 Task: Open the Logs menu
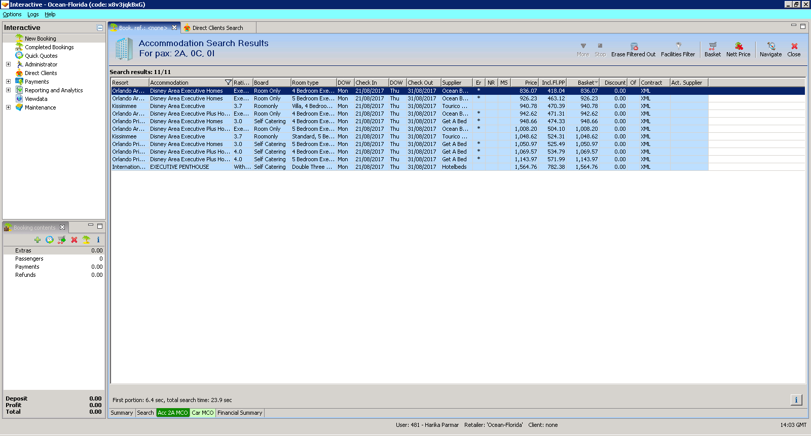pyautogui.click(x=33, y=14)
